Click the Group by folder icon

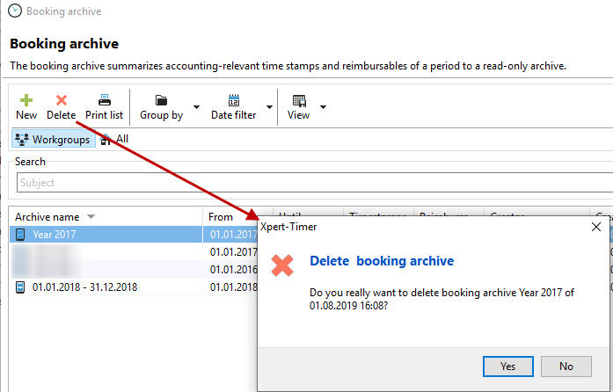161,100
